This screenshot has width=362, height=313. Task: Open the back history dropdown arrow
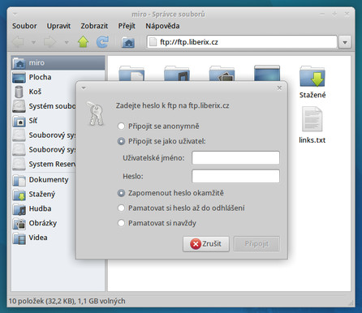(33, 42)
